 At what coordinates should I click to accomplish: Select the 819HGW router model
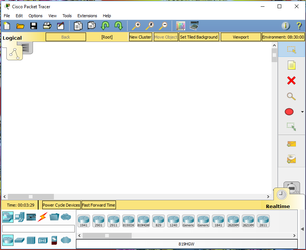[x=143, y=220]
